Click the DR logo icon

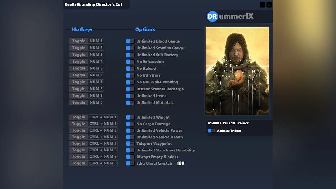(212, 16)
